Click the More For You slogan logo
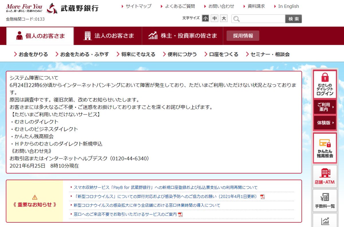Viewport: 344px width, 227px height. pos(24,8)
